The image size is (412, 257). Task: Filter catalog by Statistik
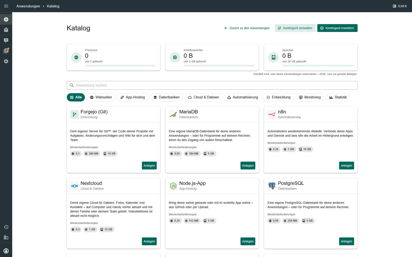338,97
